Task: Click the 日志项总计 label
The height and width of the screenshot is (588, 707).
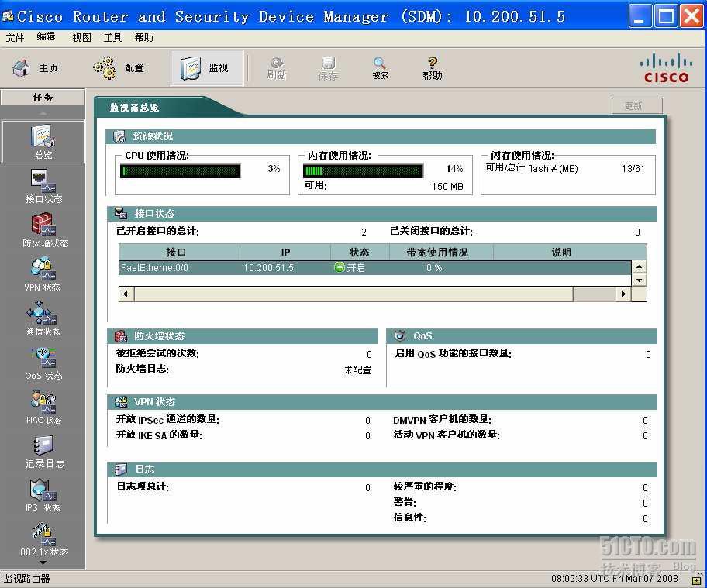Action: [143, 487]
